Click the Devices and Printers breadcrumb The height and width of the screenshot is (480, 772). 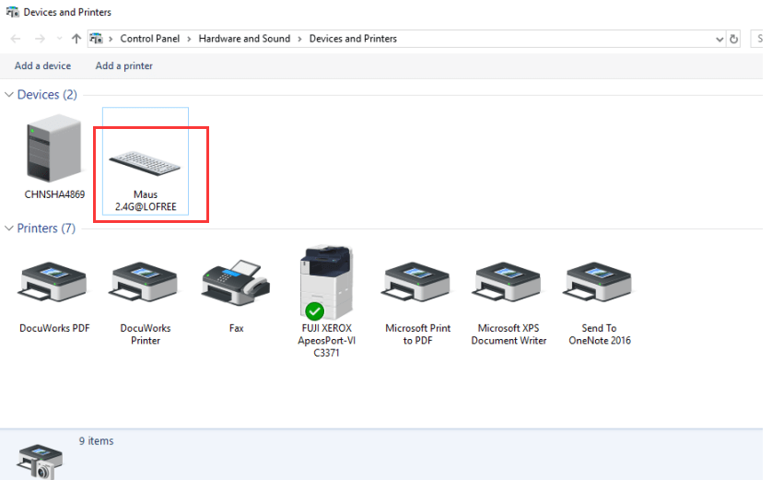353,39
